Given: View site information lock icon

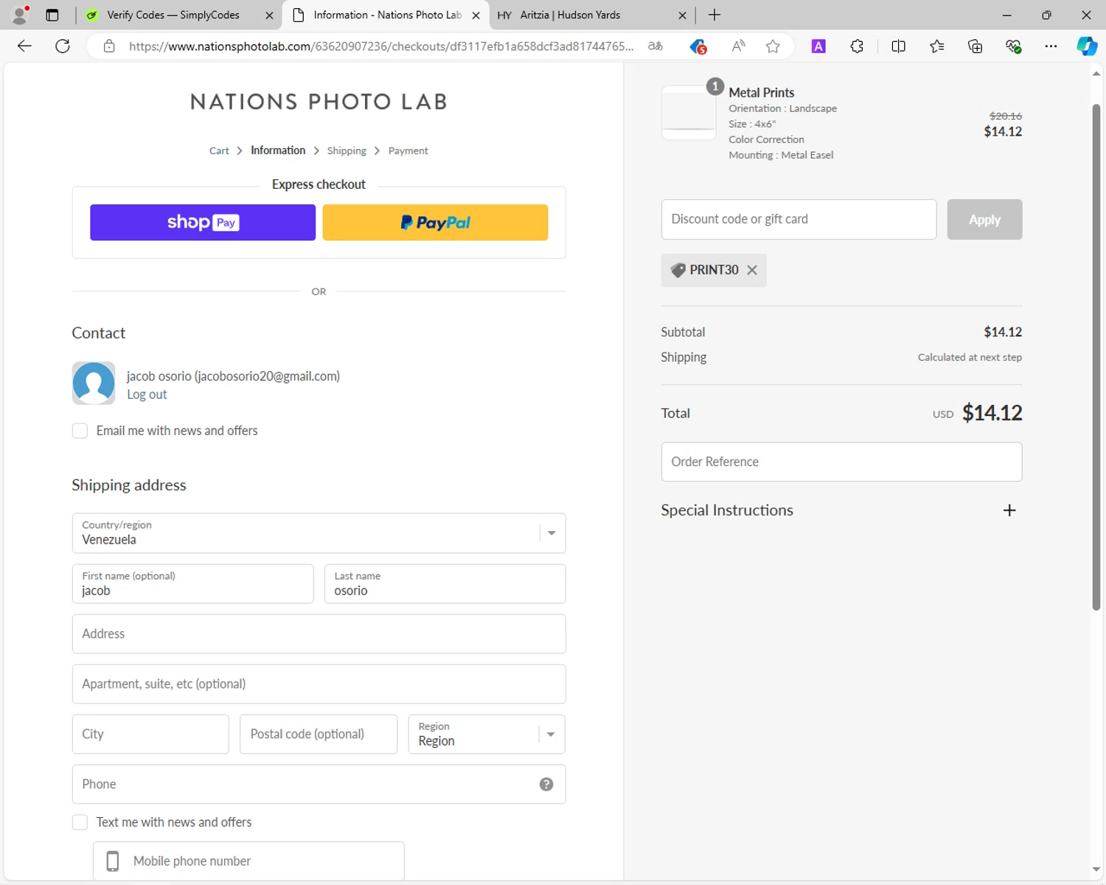Looking at the screenshot, I should click(109, 46).
